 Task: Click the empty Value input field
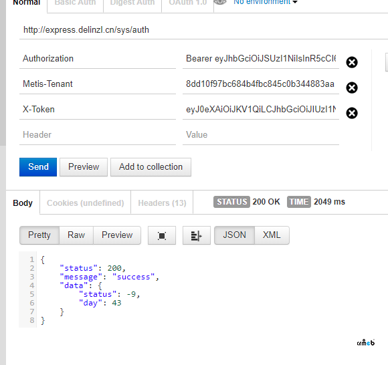coord(261,135)
